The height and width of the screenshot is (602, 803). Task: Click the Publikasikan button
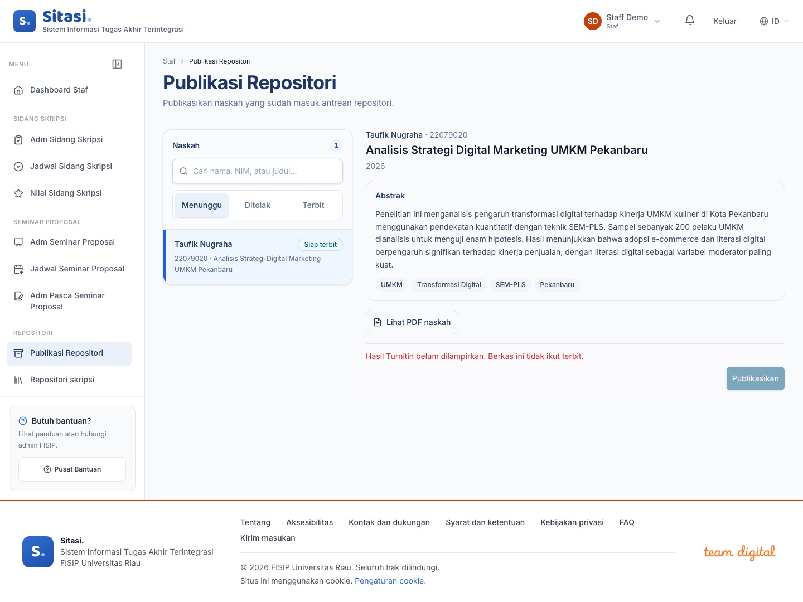(x=756, y=378)
